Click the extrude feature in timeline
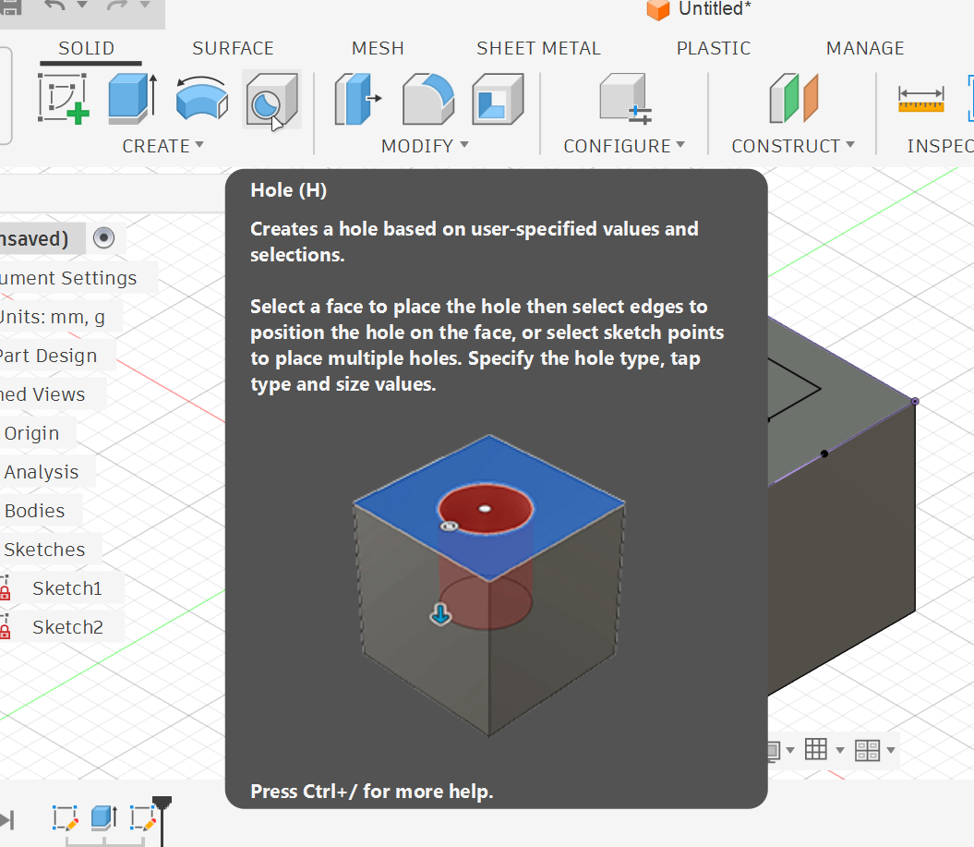 click(103, 817)
